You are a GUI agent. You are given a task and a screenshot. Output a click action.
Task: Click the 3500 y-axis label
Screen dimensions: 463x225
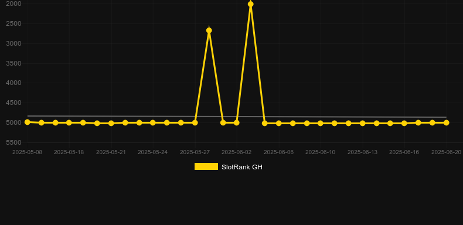pyautogui.click(x=13, y=63)
